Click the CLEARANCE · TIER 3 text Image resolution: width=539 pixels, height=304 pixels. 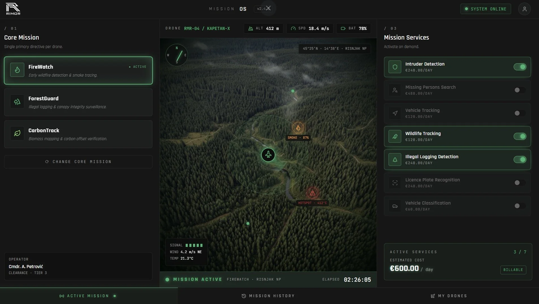[28, 273]
